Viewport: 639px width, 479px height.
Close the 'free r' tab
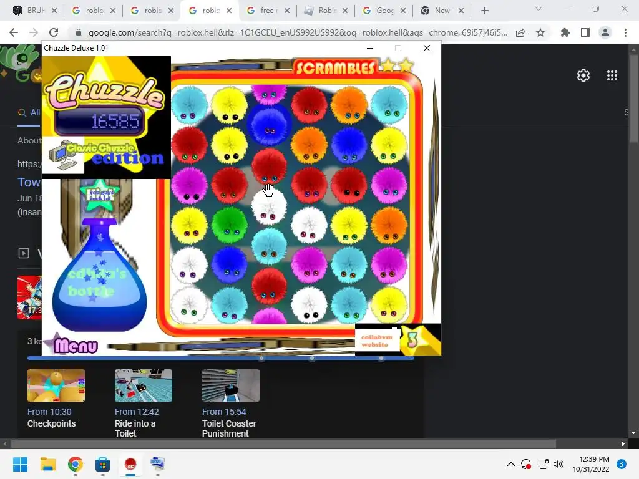pyautogui.click(x=287, y=11)
